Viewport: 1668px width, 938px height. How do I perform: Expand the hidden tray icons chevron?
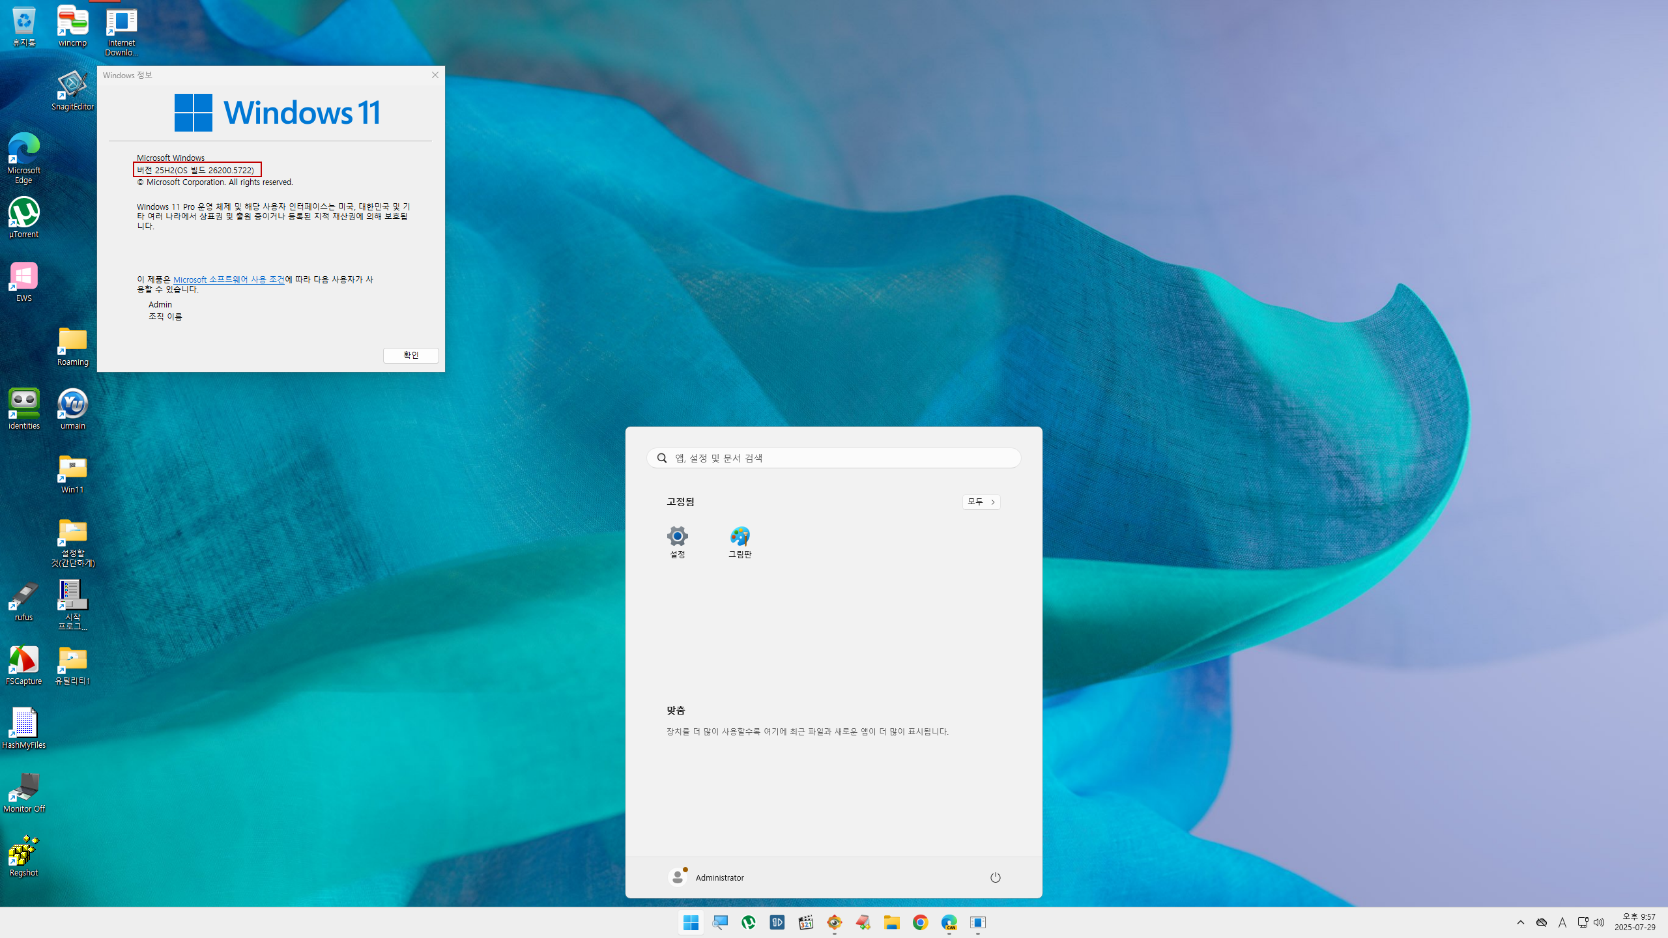tap(1521, 922)
